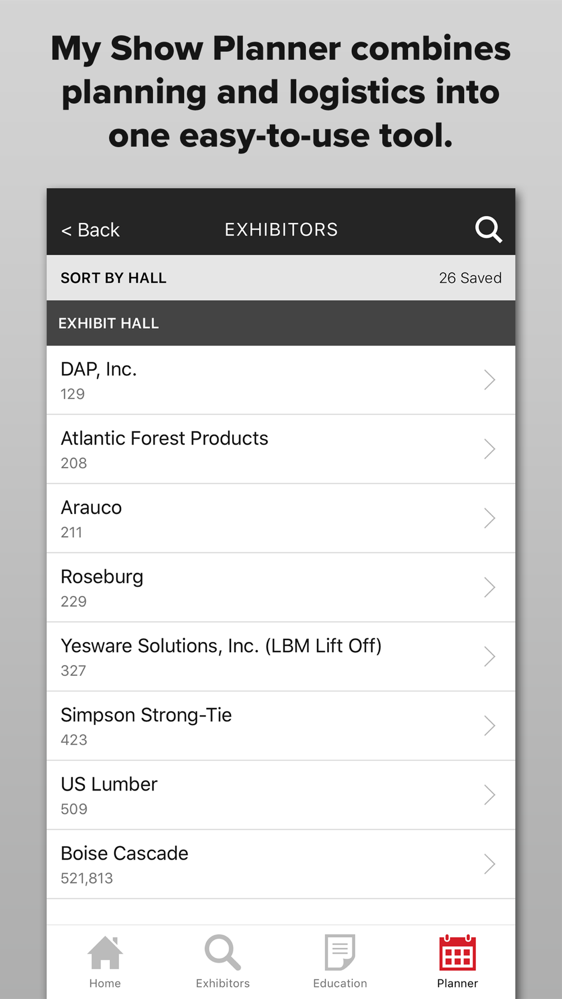Screen dimensions: 562x999
Task: Open the Exhibitors magnifier tab icon
Action: click(x=223, y=952)
